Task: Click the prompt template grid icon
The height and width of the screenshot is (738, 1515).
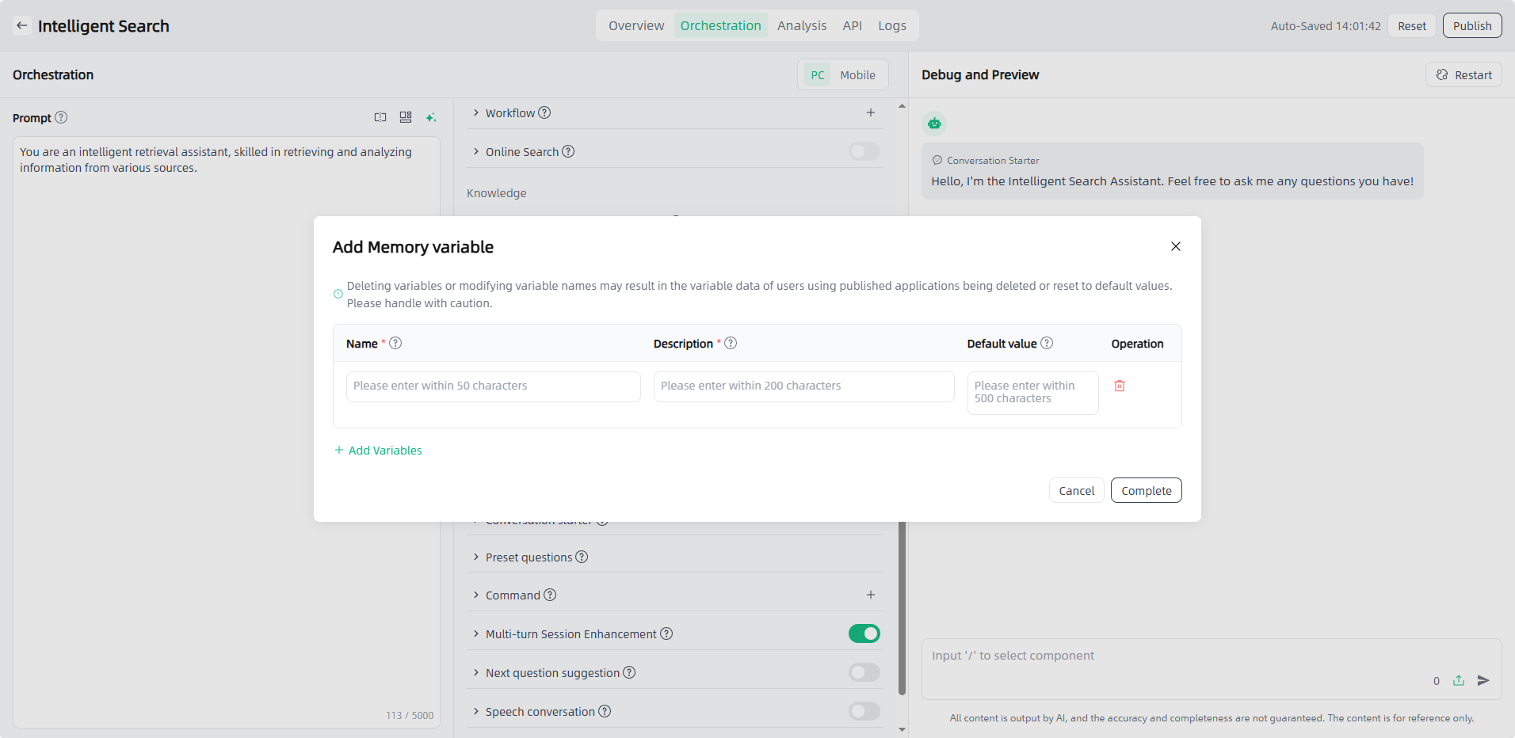Action: (x=406, y=117)
